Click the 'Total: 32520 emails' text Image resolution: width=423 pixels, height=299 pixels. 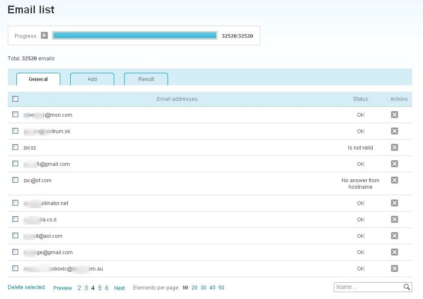31,58
